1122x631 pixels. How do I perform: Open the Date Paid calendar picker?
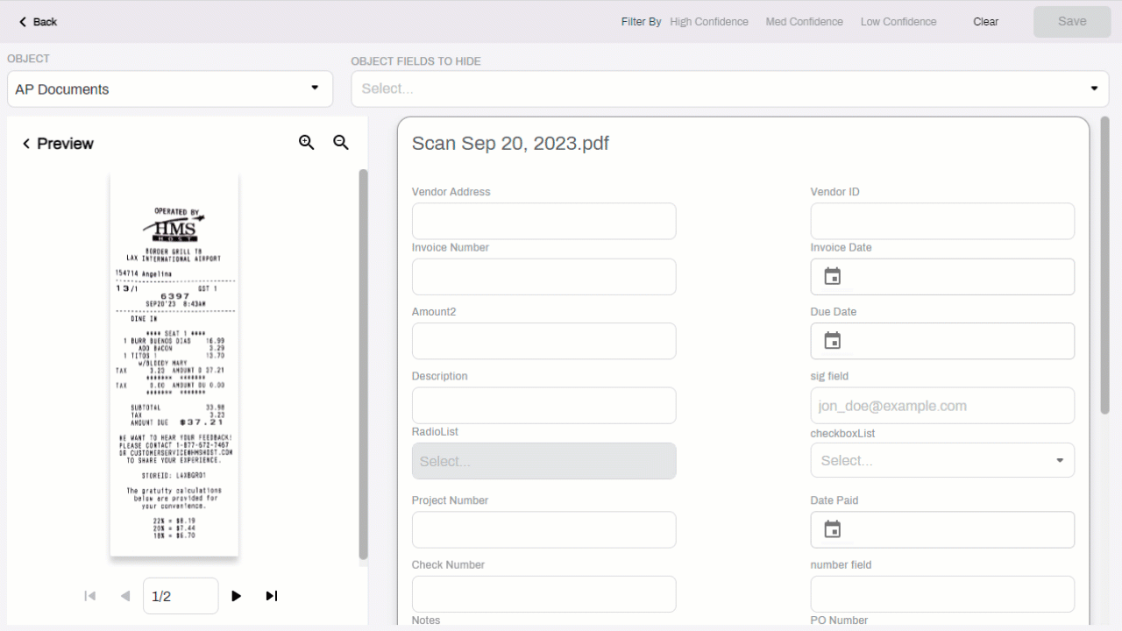[833, 529]
